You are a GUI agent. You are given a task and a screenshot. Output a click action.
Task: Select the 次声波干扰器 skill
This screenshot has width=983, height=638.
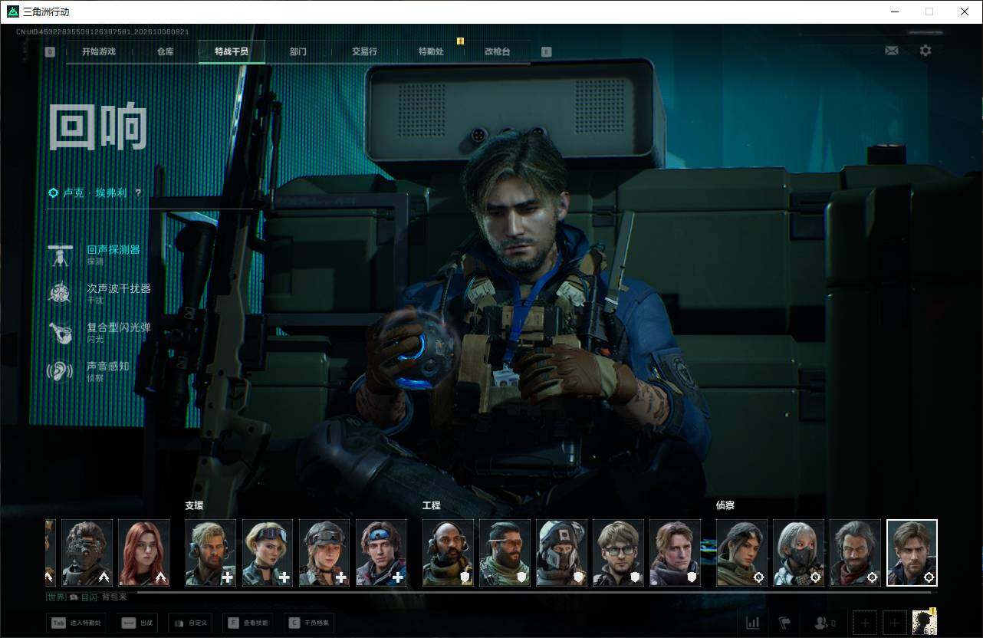tap(99, 293)
